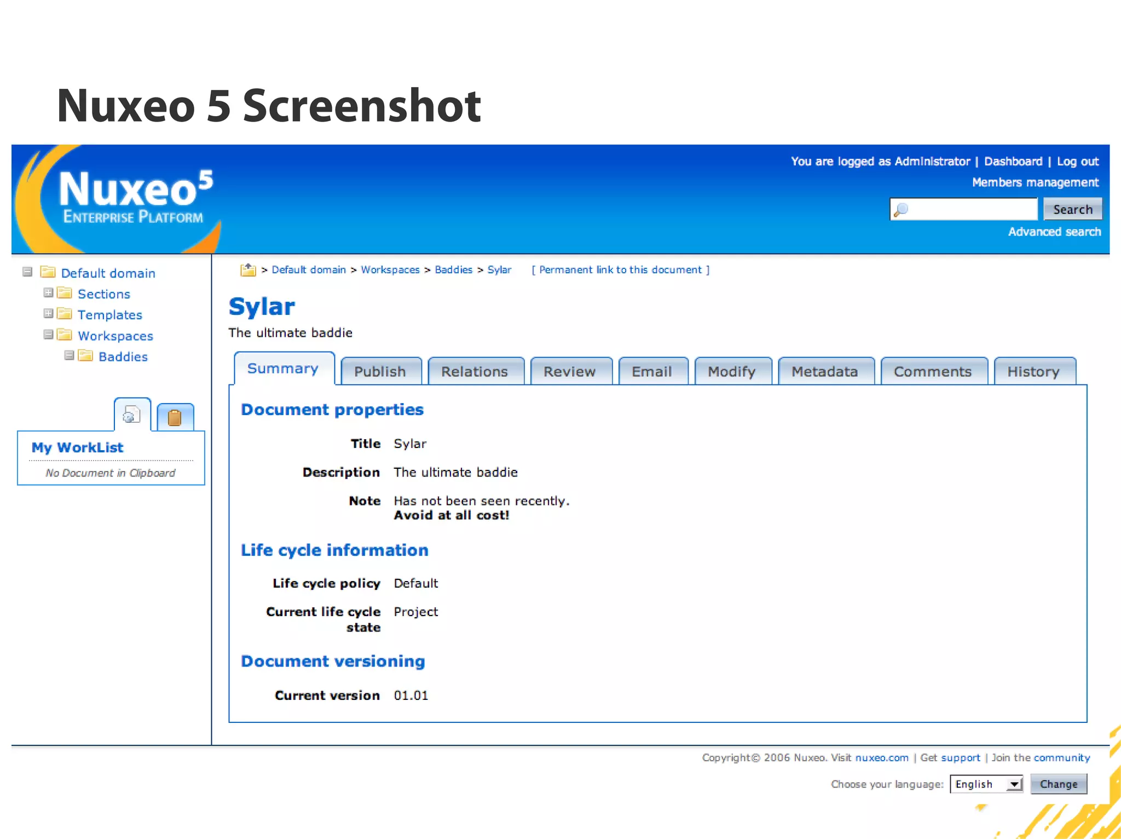Click the Templates folder icon
The height and width of the screenshot is (839, 1121).
(65, 314)
